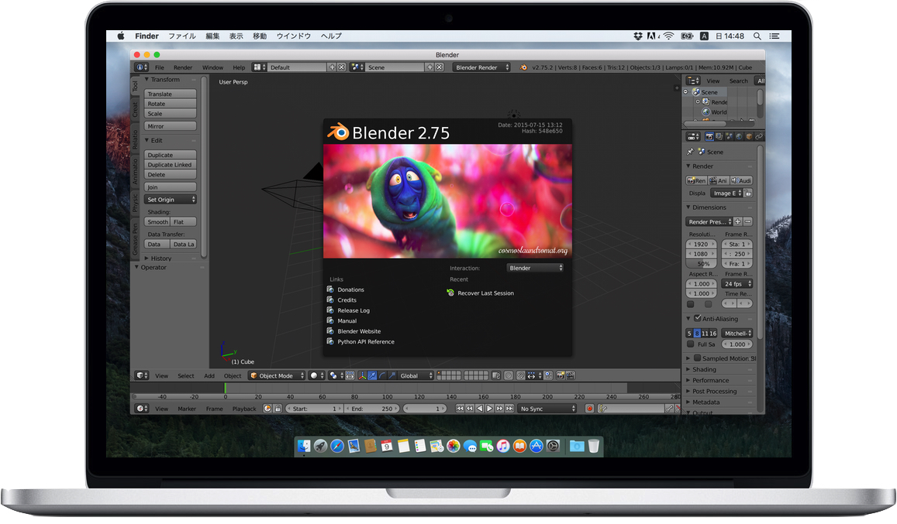Click the record auto keyframe button
Viewport: 897px width, 524px height.
point(590,409)
